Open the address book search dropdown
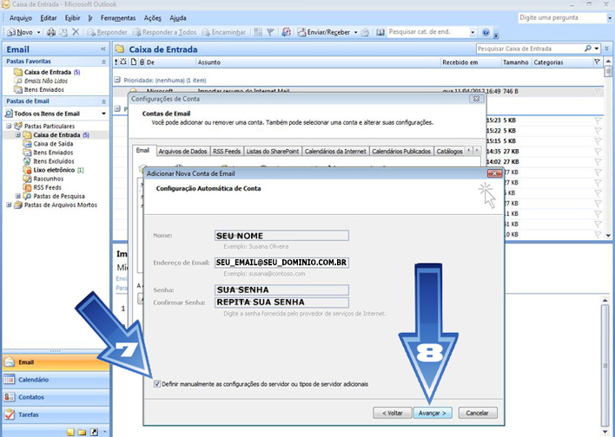 [473, 32]
